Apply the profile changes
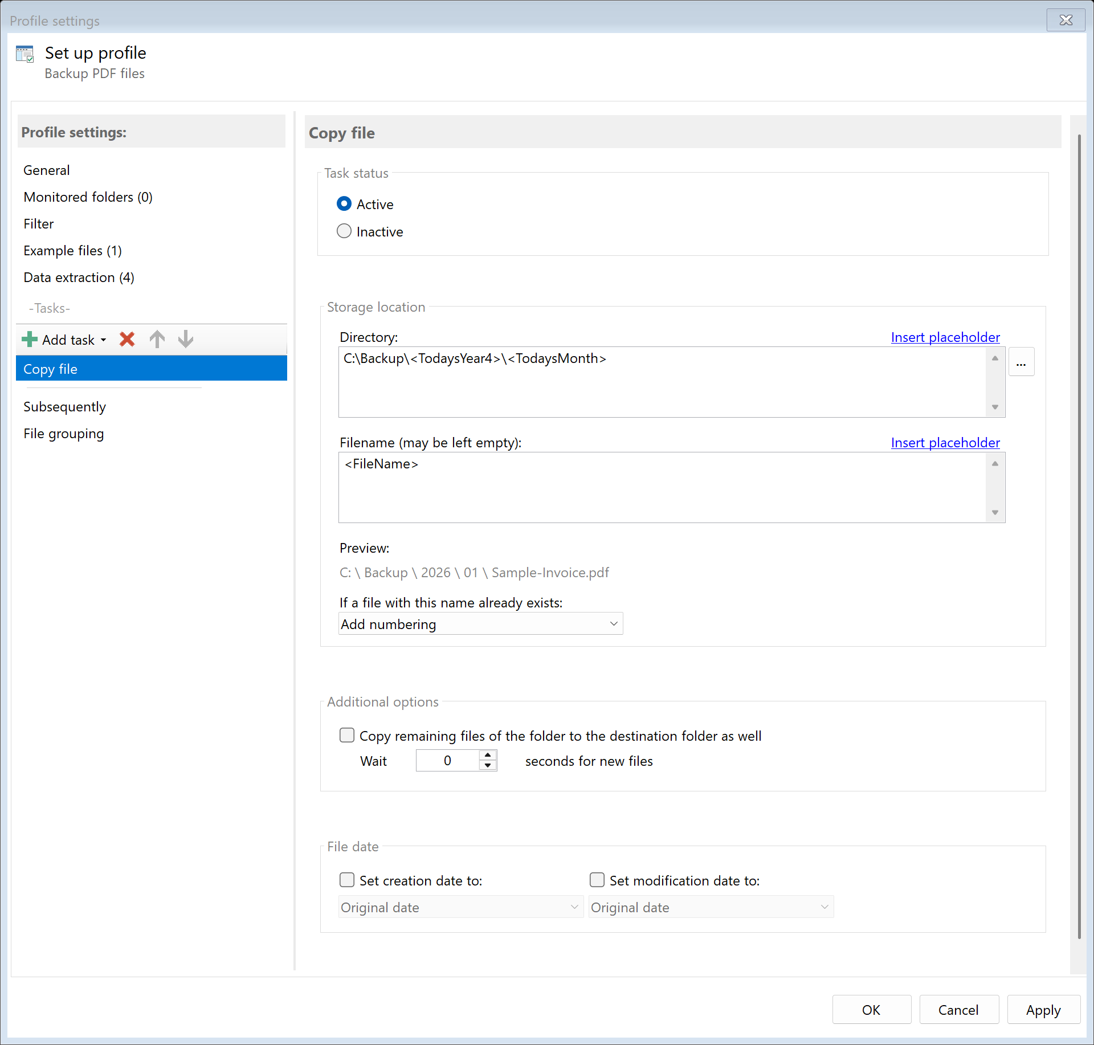The height and width of the screenshot is (1045, 1094). (x=1042, y=1009)
